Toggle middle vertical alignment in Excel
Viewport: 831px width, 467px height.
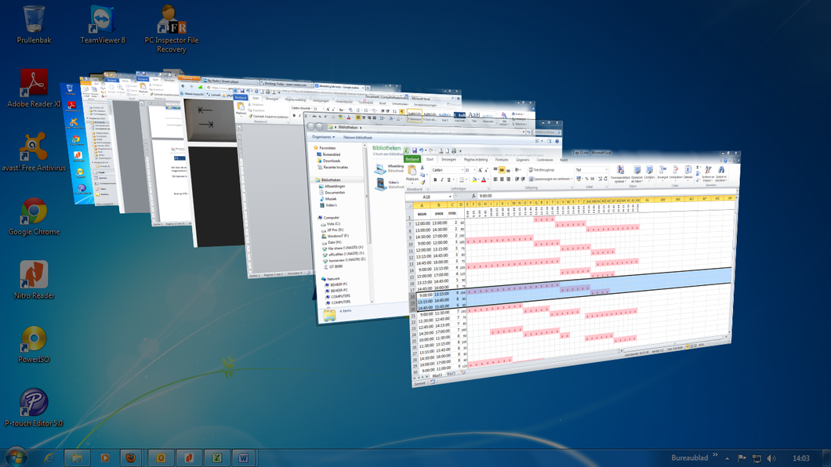pos(502,170)
